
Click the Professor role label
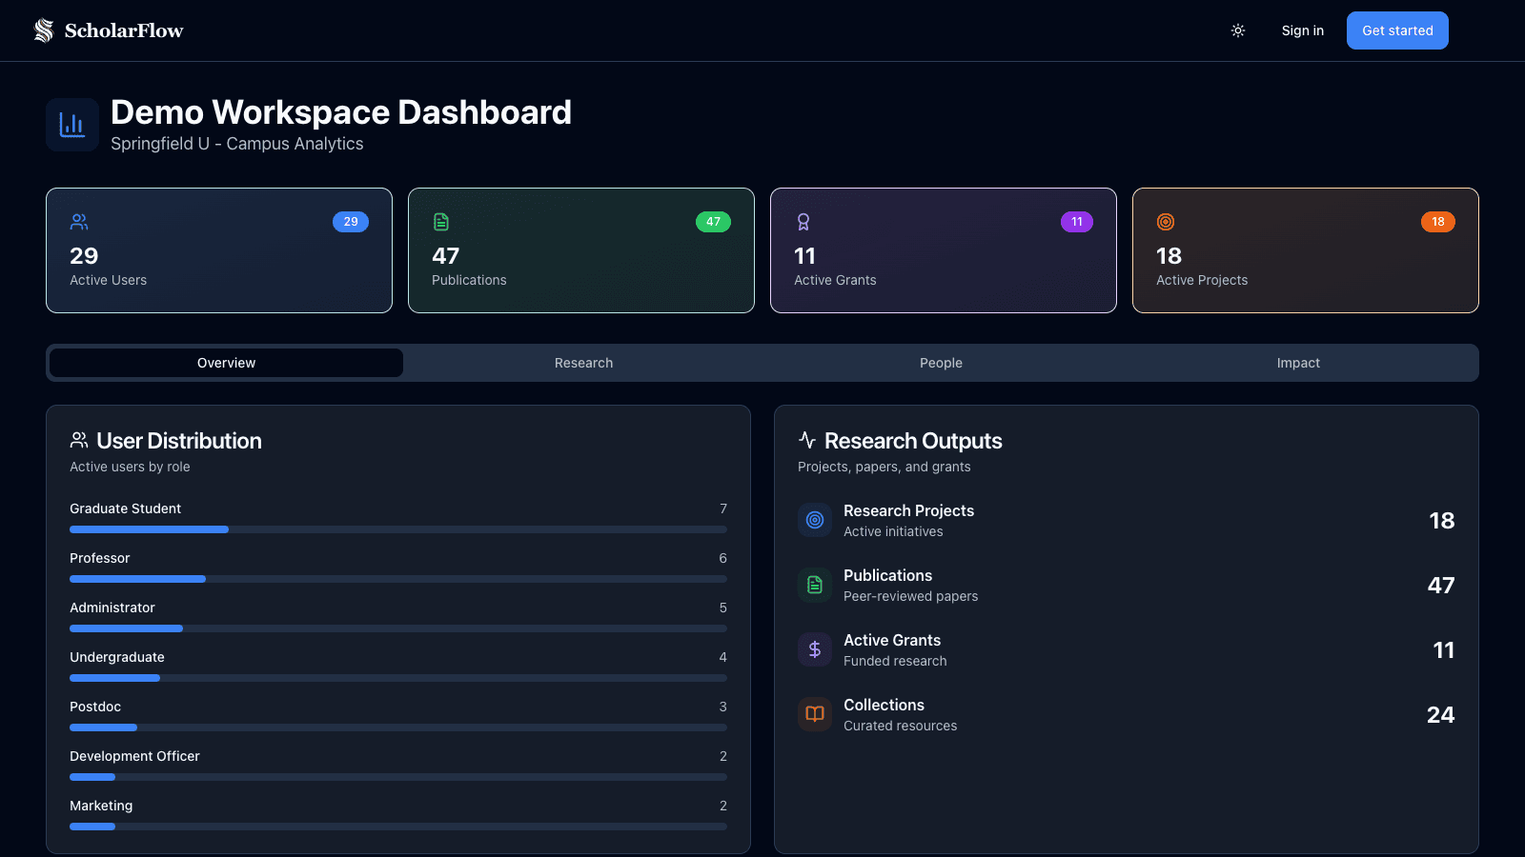click(100, 558)
